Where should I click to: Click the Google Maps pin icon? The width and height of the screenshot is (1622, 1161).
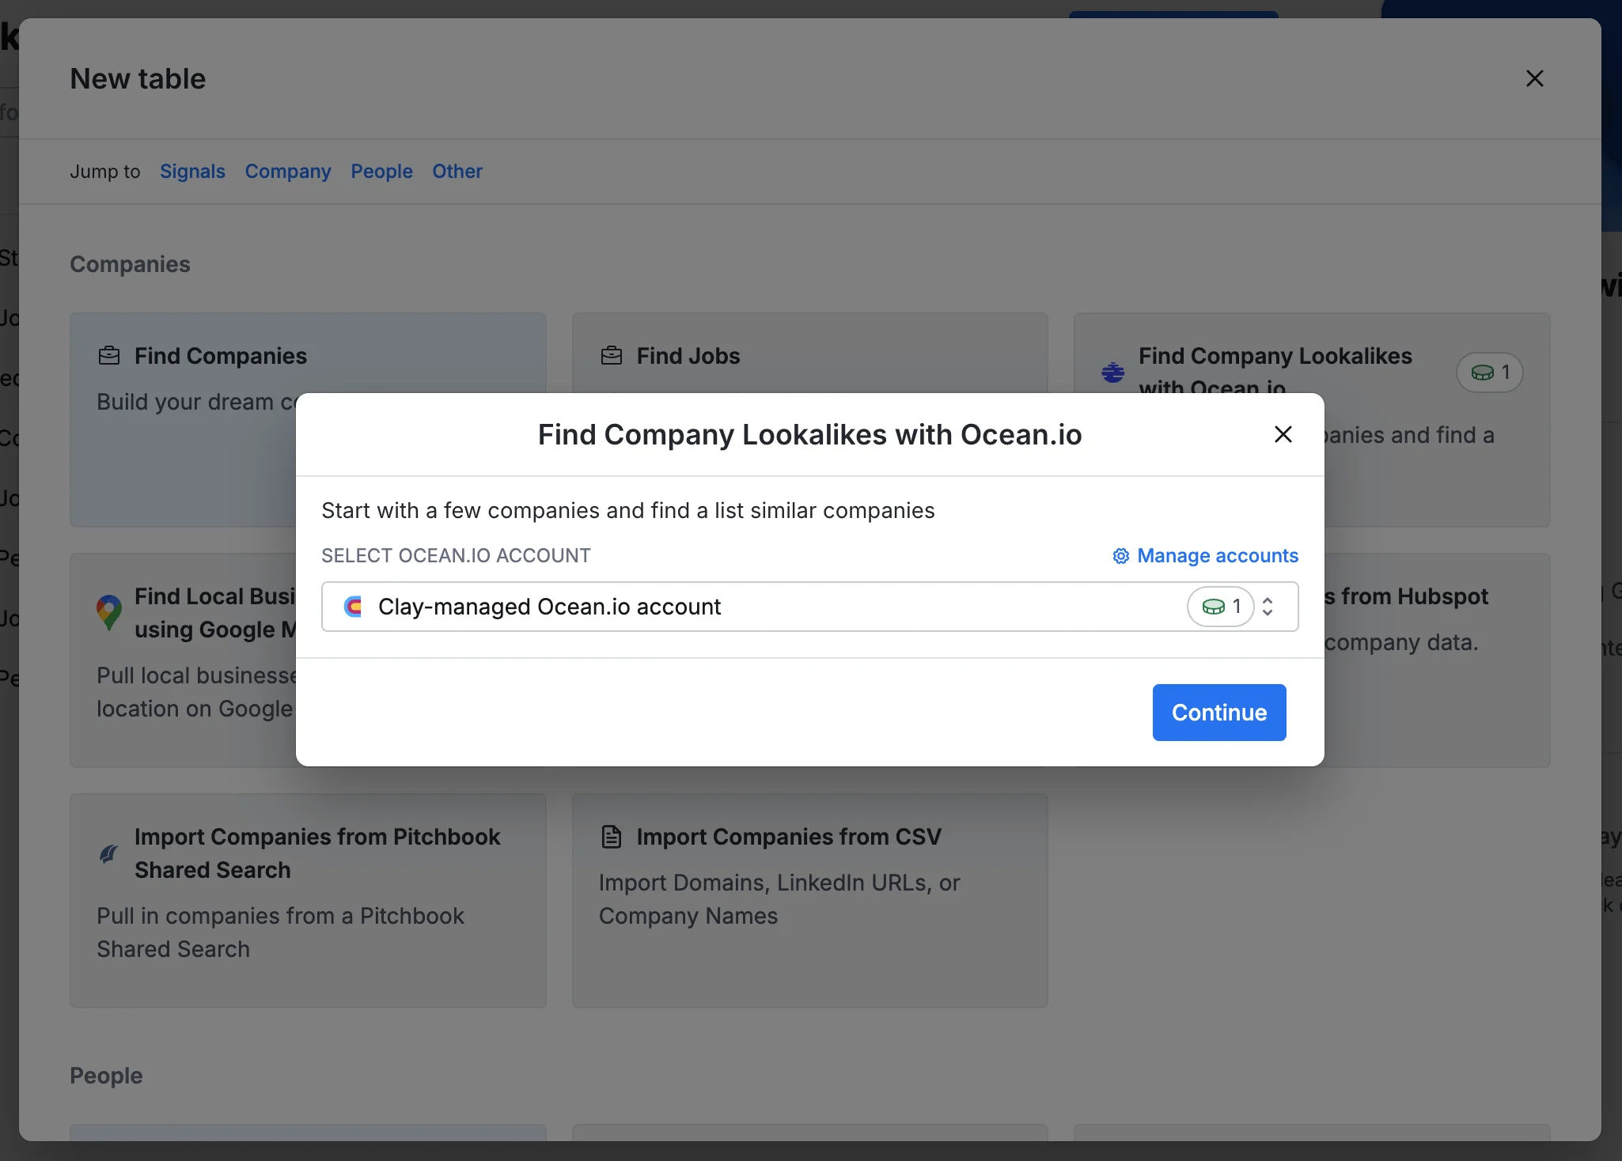point(109,612)
